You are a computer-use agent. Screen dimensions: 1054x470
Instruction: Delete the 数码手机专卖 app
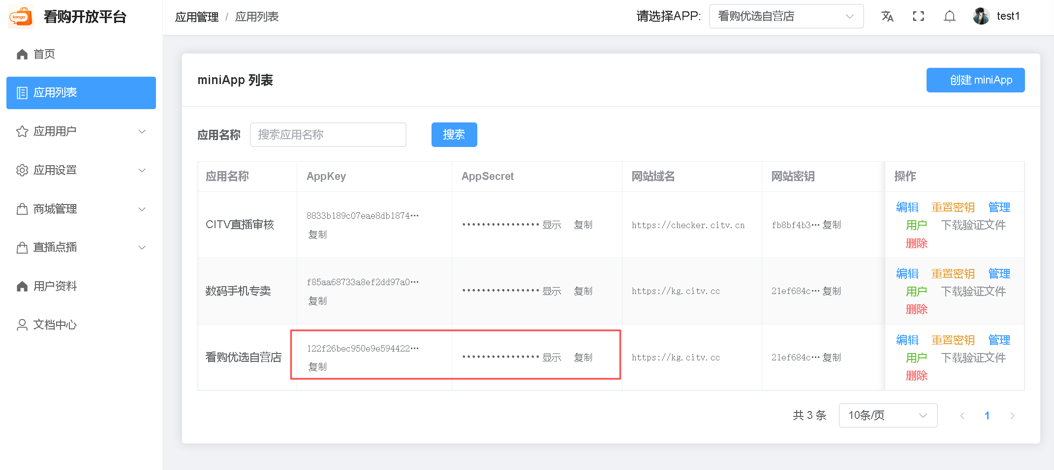[916, 309]
